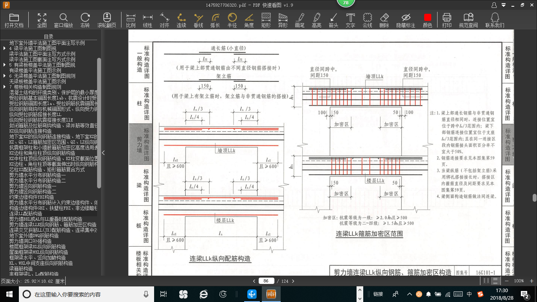Choose the 线性 linear dimension tool
Viewport: 537px width, 302px height.
pos(147,20)
